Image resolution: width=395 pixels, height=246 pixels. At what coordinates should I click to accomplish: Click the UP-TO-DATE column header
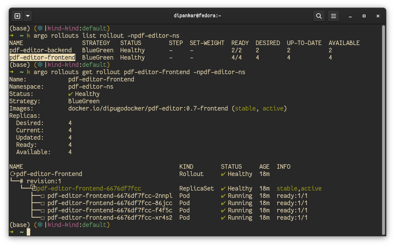(304, 43)
